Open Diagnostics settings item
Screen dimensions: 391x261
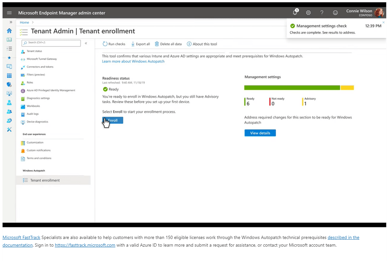pos(38,98)
